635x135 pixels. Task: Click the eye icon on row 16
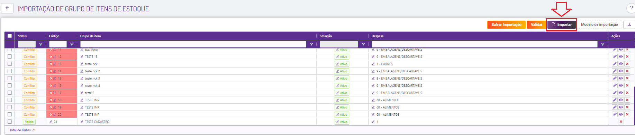[621, 86]
